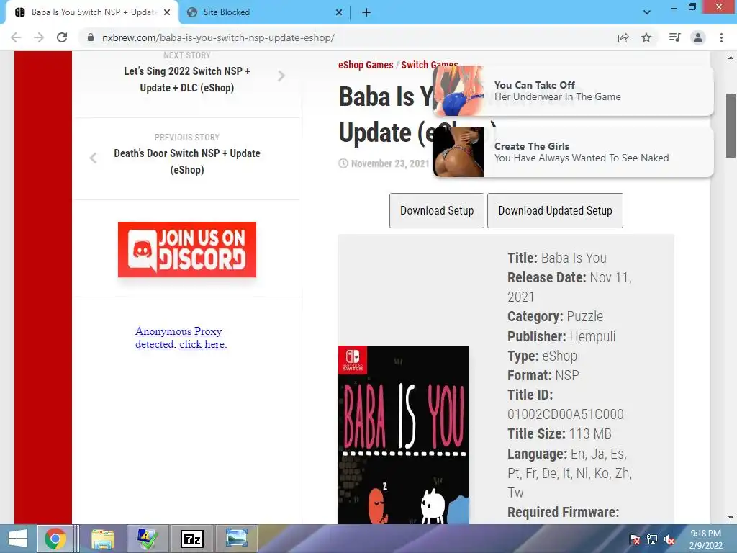Image resolution: width=737 pixels, height=553 pixels.
Task: Click Anonymous Proxy detected link
Action: click(181, 338)
